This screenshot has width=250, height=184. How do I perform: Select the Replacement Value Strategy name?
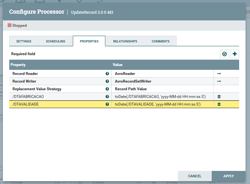click(x=37, y=89)
